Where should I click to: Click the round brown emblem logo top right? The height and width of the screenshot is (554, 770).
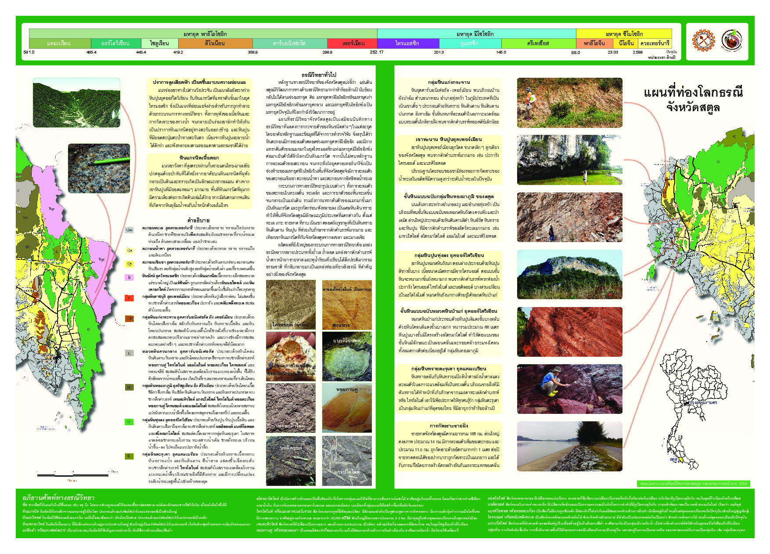point(731,40)
